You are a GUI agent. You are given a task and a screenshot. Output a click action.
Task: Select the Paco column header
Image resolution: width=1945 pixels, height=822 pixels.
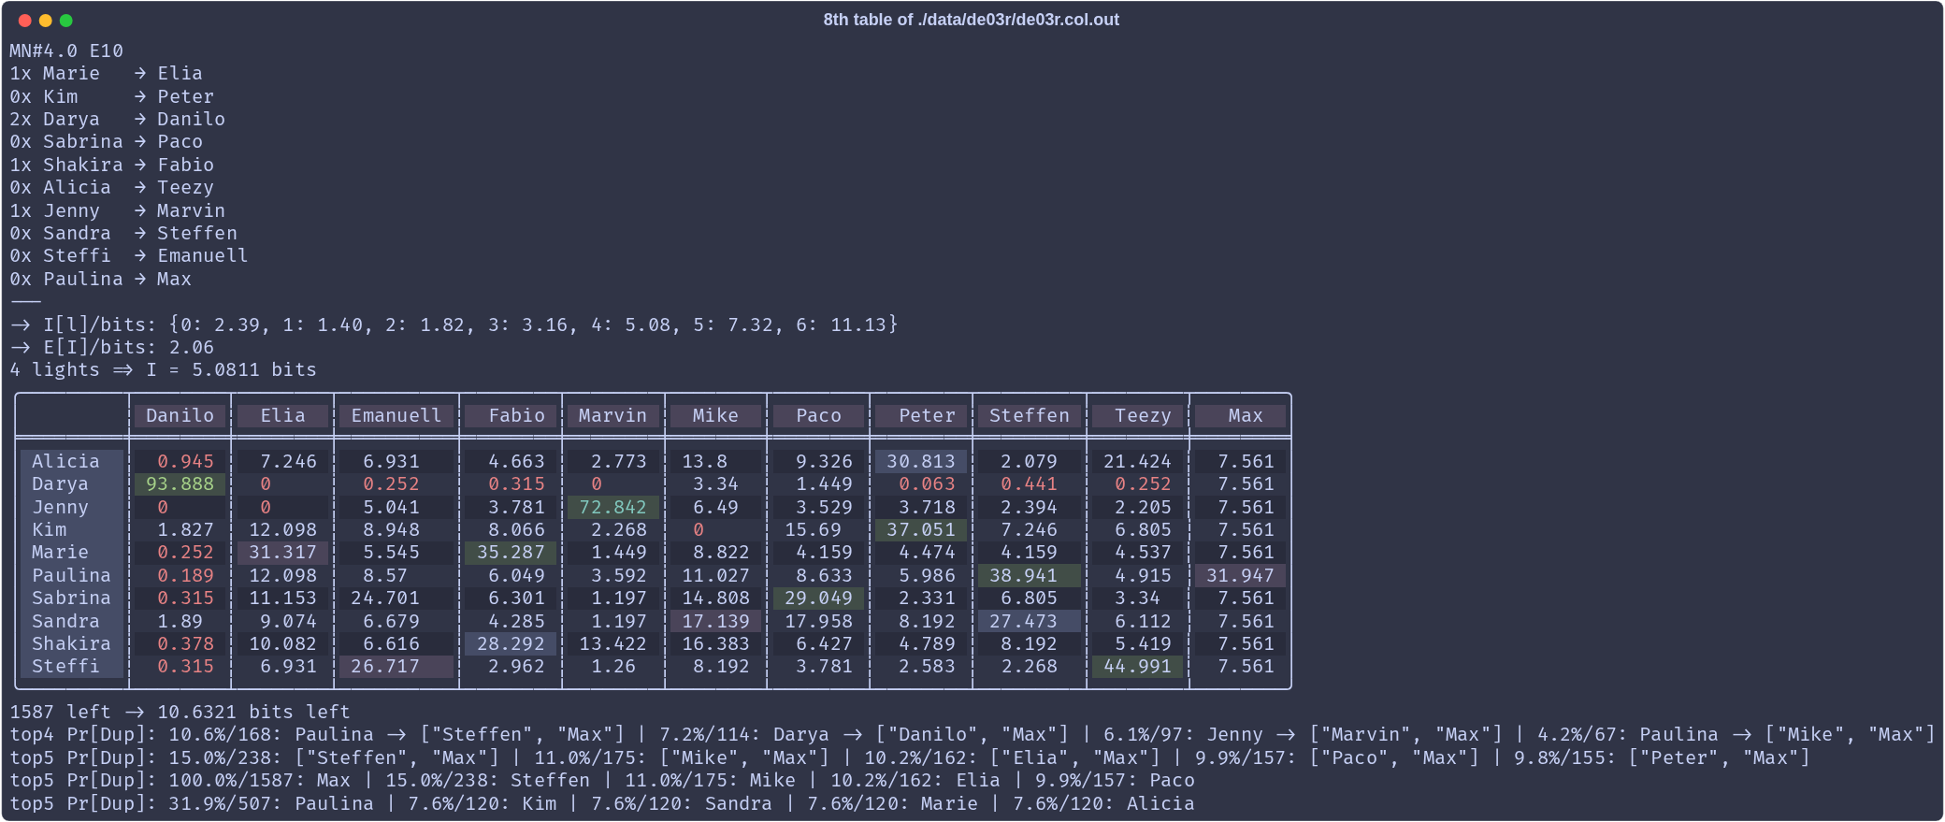[818, 416]
